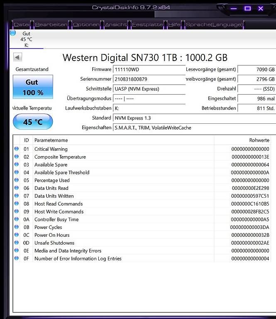
Task: Open the Datei menu
Action: [22, 25]
